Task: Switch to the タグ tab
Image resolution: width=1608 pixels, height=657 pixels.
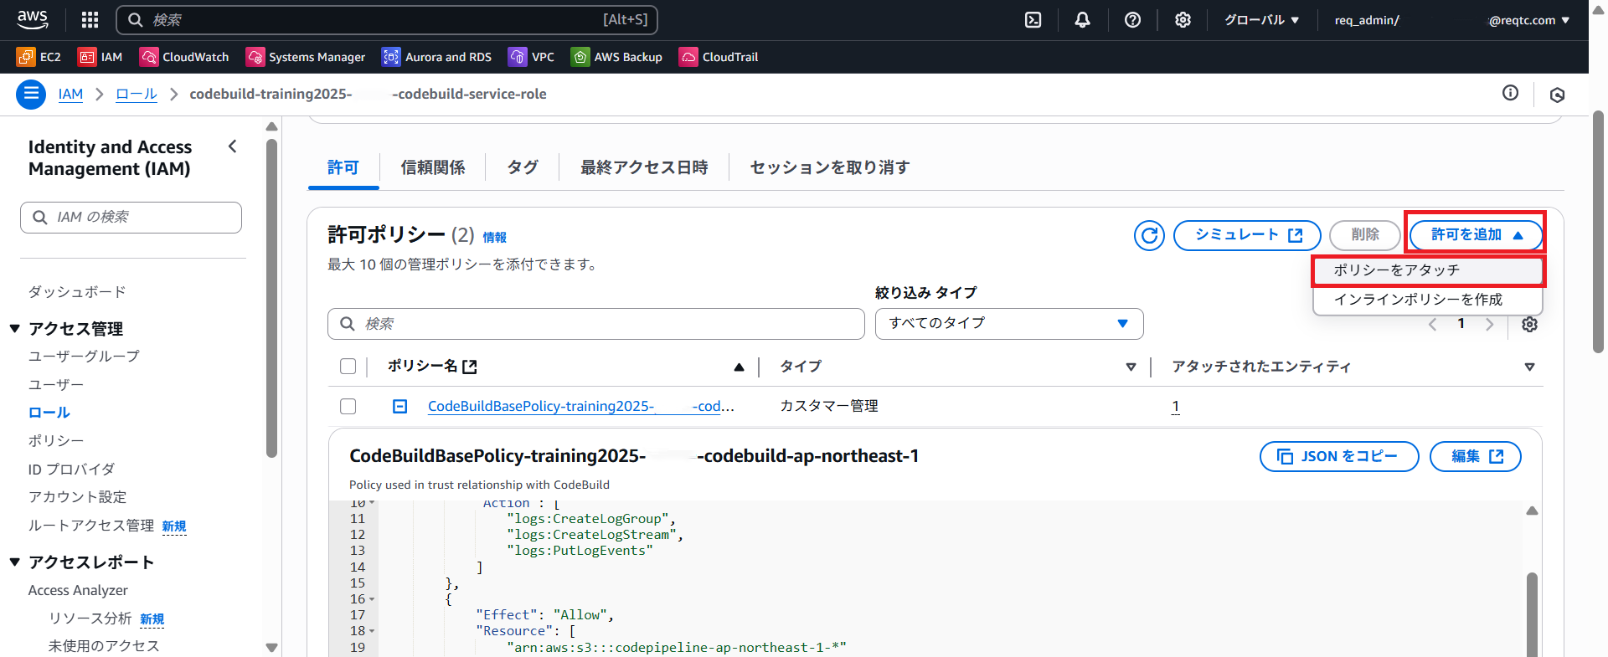Action: [523, 167]
